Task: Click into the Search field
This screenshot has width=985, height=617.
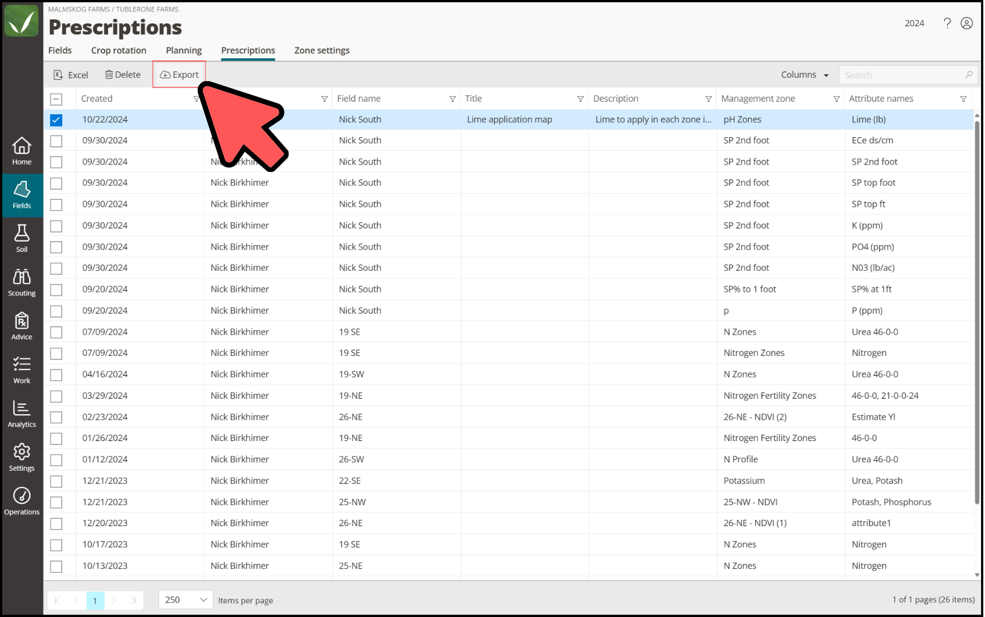Action: click(903, 75)
